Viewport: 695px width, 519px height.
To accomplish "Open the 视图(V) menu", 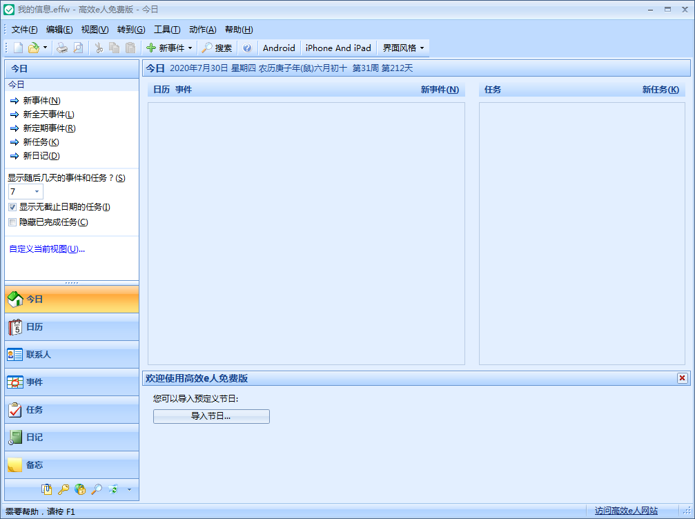I will point(95,30).
